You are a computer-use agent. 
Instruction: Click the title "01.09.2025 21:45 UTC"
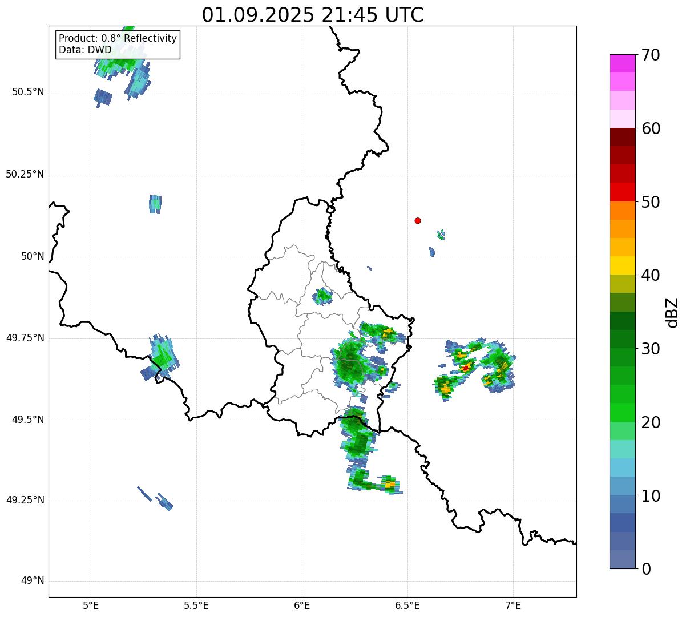point(313,15)
